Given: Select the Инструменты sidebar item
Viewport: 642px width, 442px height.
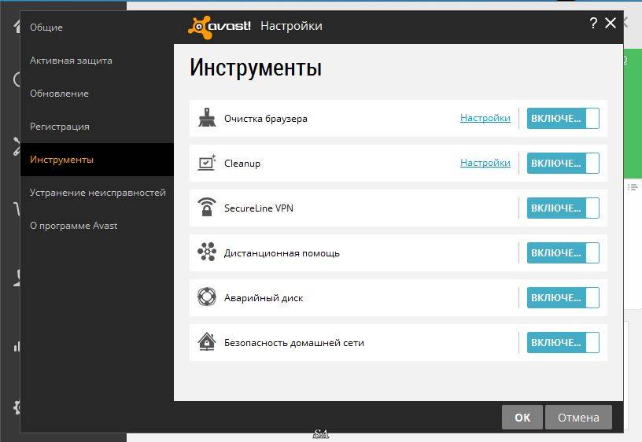Looking at the screenshot, I should tap(97, 160).
